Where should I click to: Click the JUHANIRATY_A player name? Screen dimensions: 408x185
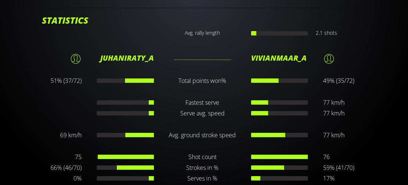coord(127,58)
